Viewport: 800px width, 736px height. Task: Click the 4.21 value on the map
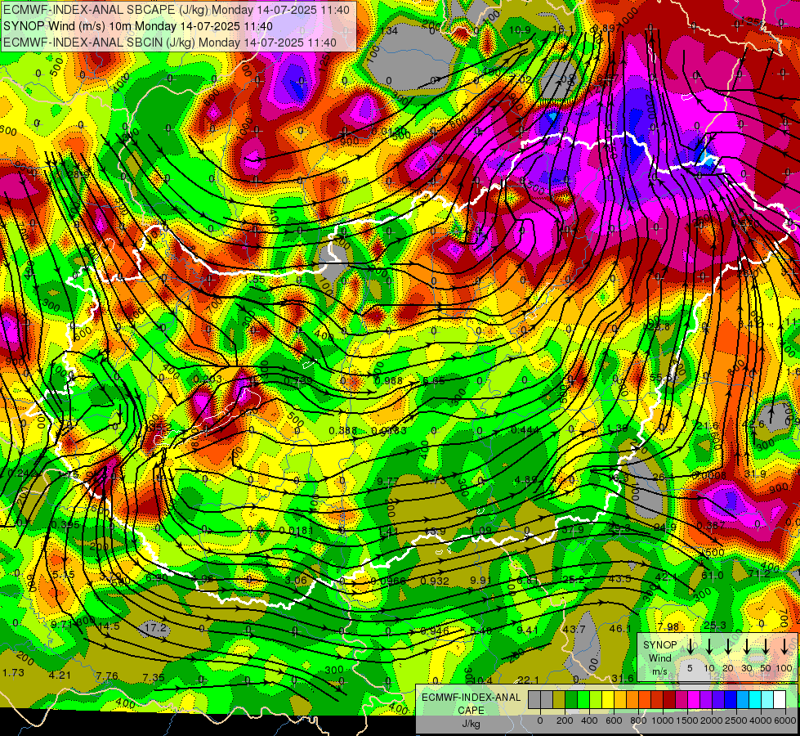[60, 675]
